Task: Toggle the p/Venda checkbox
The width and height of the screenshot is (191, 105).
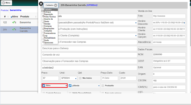Action: [x=70, y=86]
